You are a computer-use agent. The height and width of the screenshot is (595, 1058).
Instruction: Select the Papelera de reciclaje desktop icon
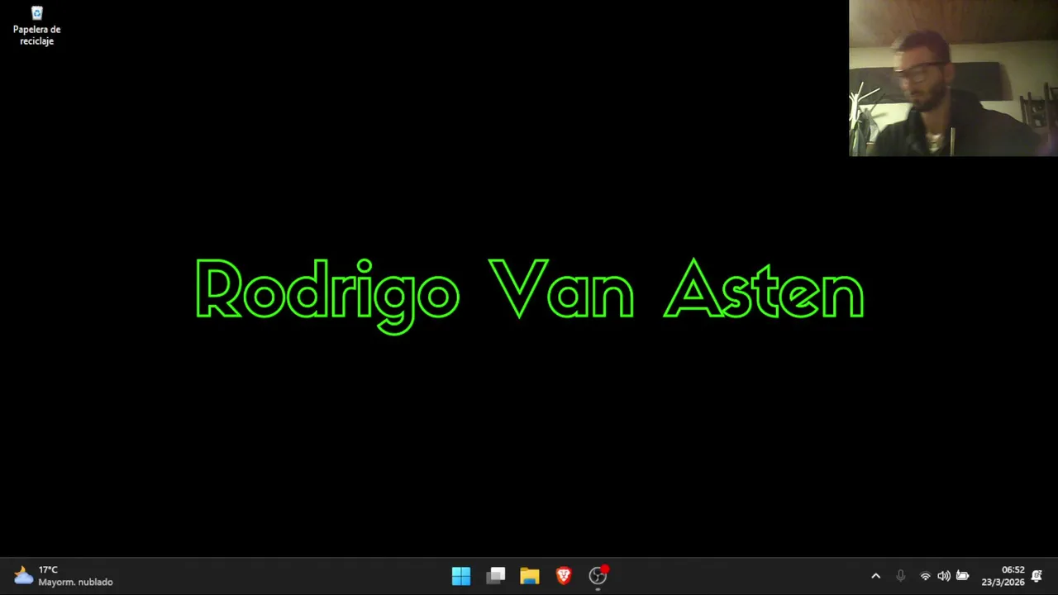pos(36,26)
